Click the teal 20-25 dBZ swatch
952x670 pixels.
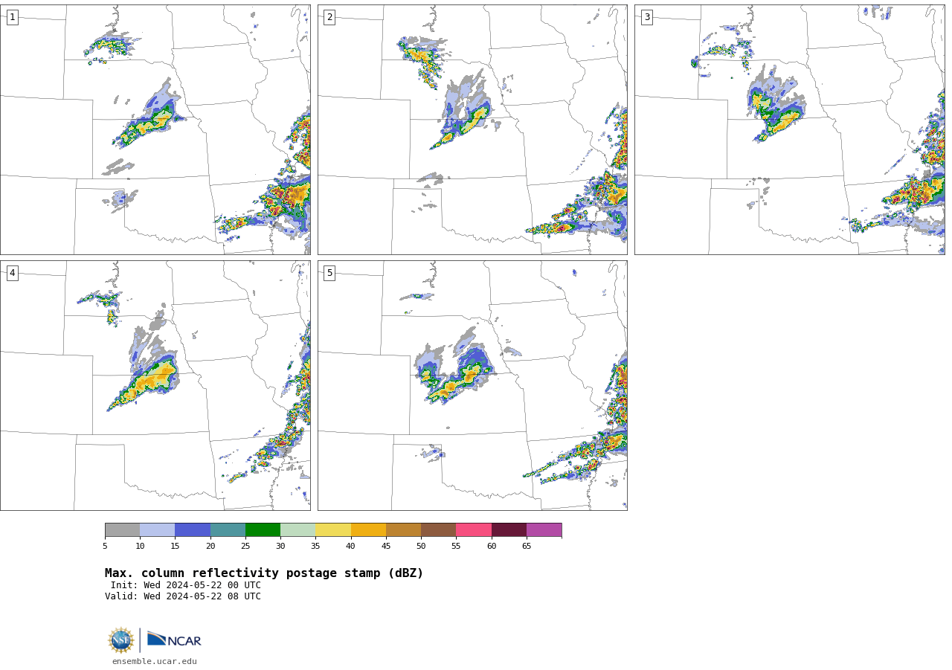(x=228, y=529)
